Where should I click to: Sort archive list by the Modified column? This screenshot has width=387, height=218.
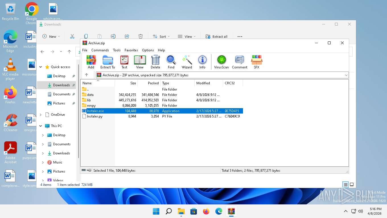pyautogui.click(x=209, y=83)
